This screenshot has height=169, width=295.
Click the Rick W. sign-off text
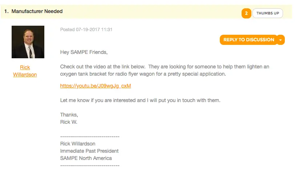69,122
